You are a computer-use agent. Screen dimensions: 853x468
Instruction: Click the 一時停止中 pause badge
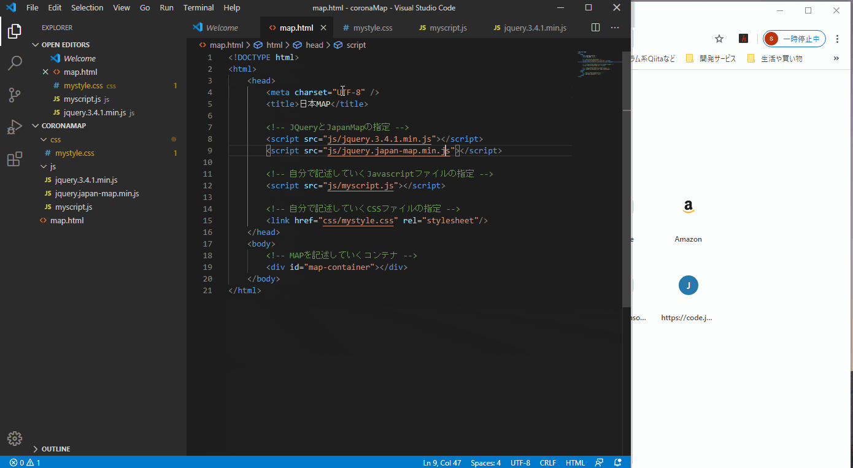(794, 38)
